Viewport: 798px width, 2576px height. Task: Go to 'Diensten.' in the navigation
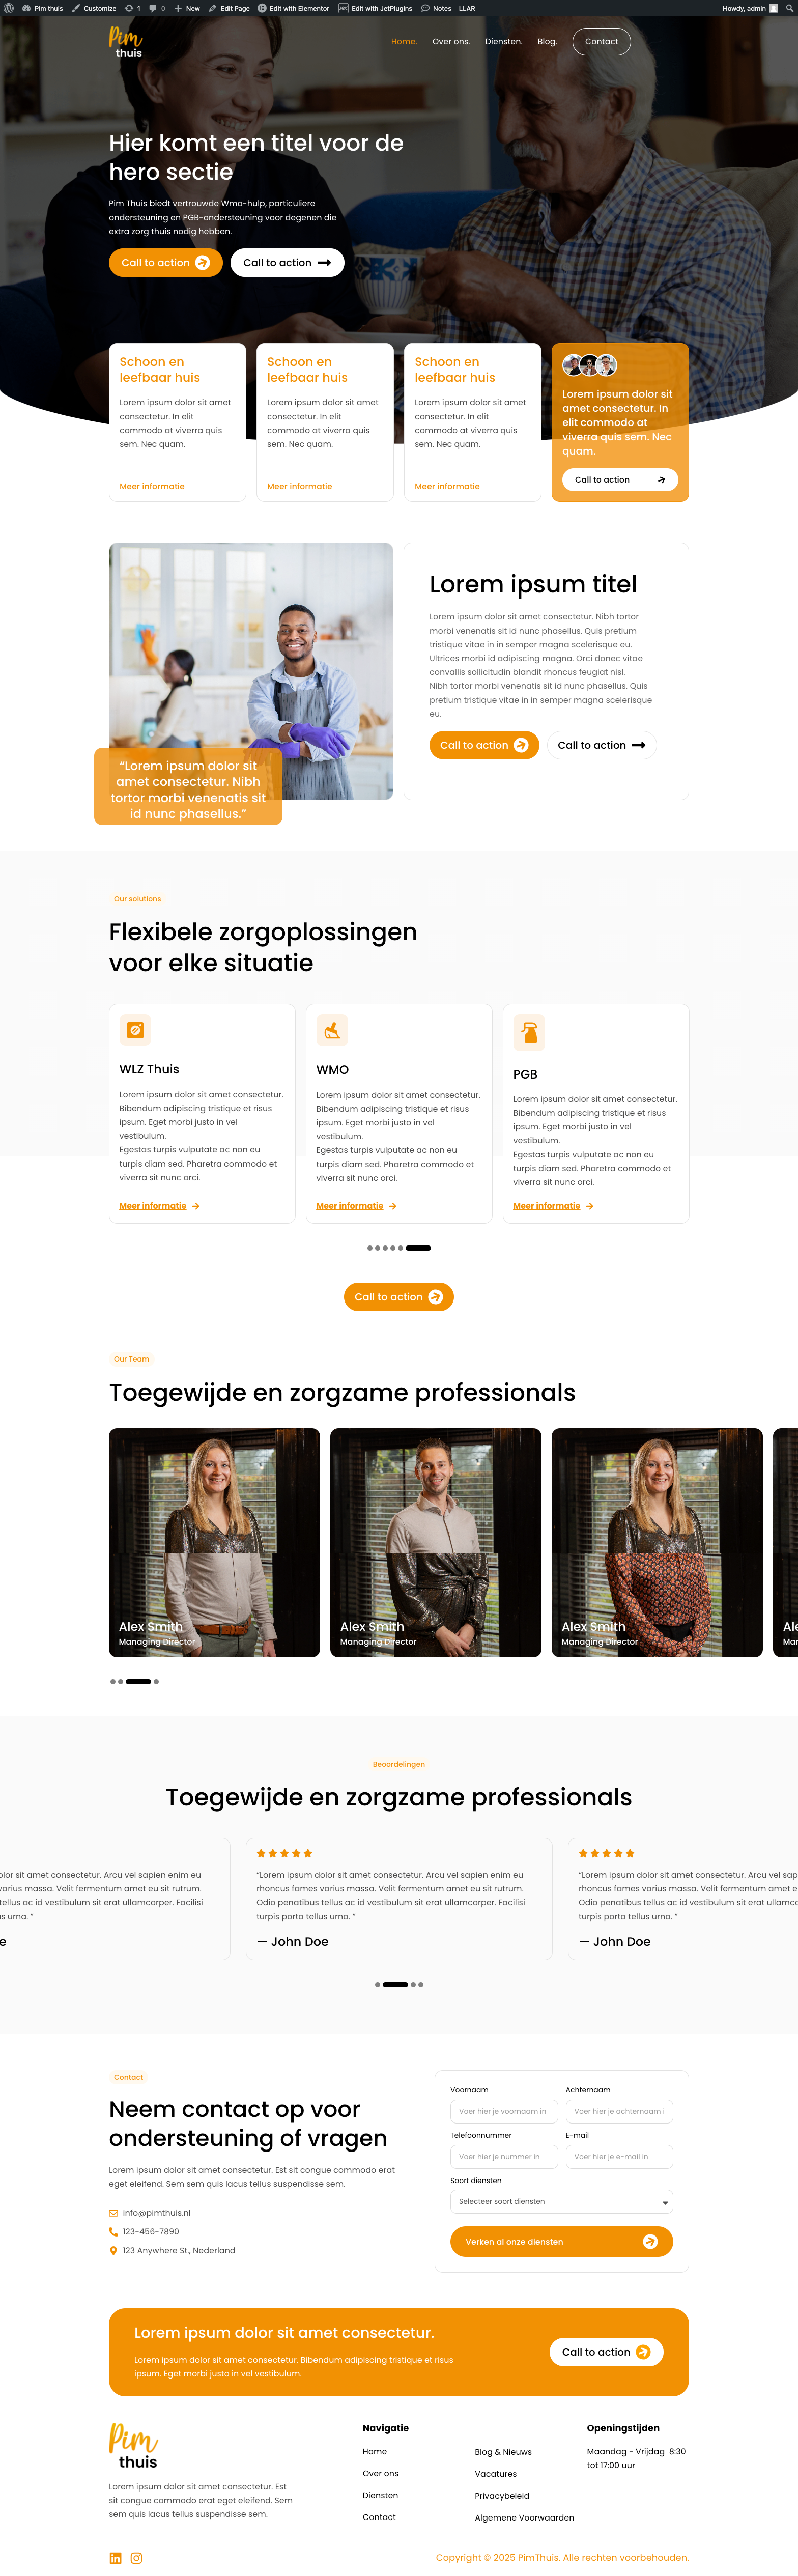(x=504, y=42)
